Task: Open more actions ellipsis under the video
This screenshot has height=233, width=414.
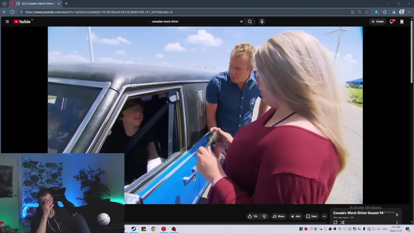Action: [324, 216]
